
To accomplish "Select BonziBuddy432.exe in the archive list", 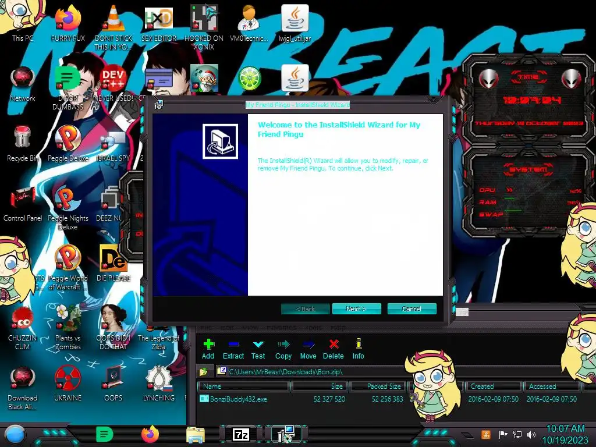I will tap(234, 399).
